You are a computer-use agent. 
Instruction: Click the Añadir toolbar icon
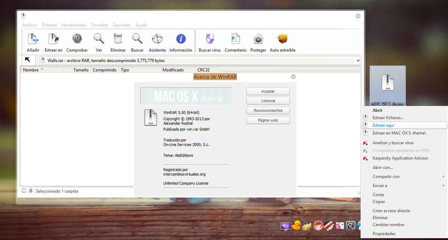(x=33, y=39)
